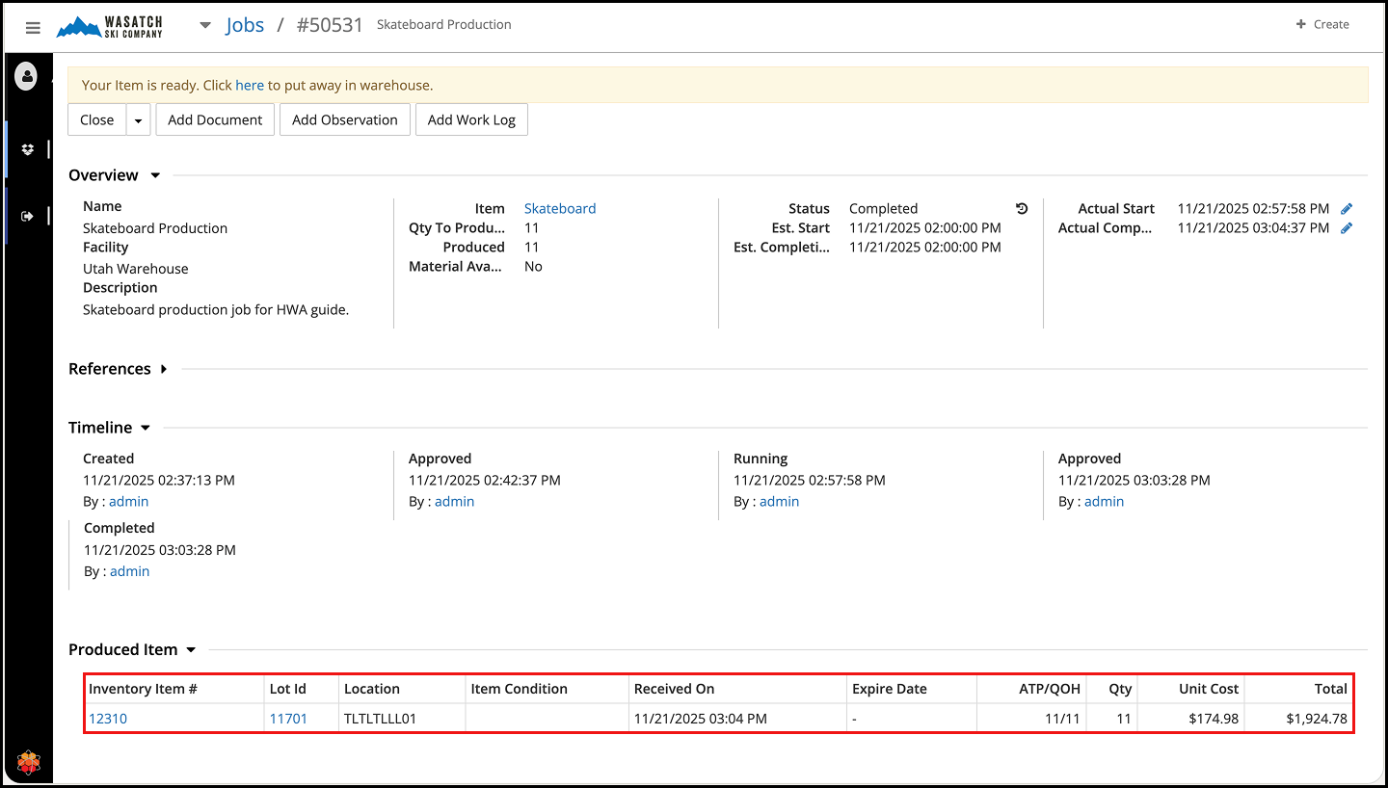Edit the Actual Completion date pencil icon
The width and height of the screenshot is (1388, 788).
[x=1347, y=228]
